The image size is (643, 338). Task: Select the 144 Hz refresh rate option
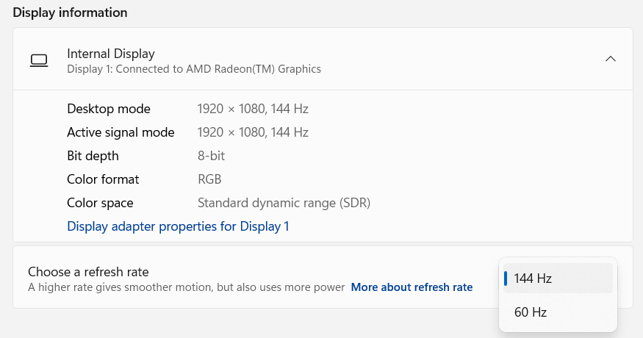558,278
